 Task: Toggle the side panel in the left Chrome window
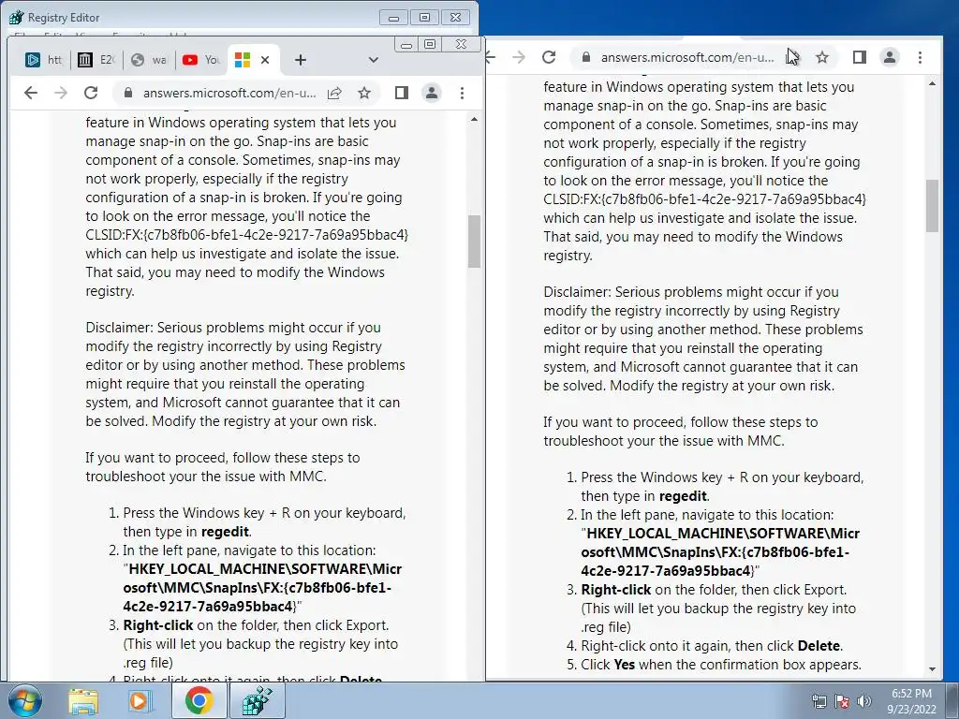click(x=401, y=93)
